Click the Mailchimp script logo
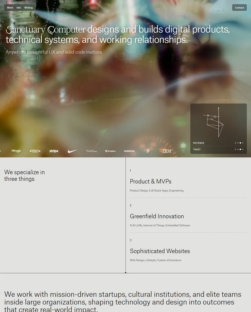 tap(91, 151)
